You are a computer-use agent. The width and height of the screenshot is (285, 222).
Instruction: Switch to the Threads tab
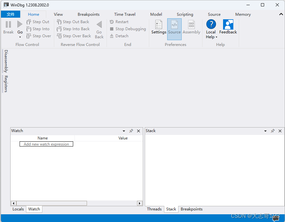(154, 209)
